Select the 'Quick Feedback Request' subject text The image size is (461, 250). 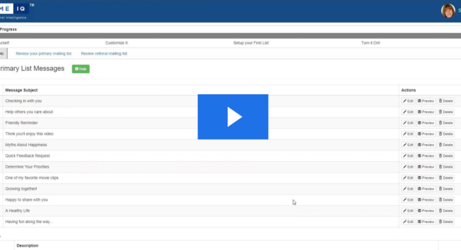click(28, 156)
